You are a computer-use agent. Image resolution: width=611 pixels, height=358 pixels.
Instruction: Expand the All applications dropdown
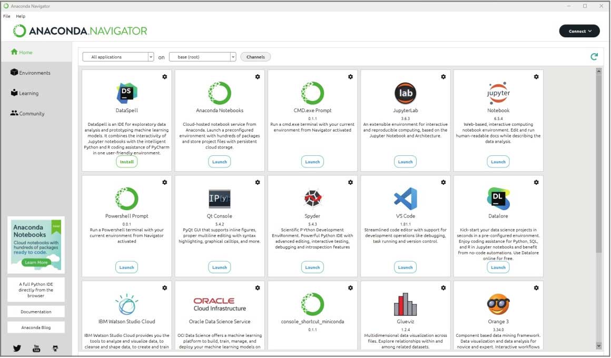(118, 57)
